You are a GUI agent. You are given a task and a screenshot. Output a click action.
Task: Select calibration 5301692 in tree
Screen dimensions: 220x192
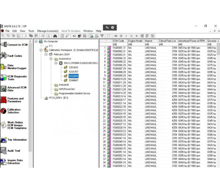click(73, 67)
